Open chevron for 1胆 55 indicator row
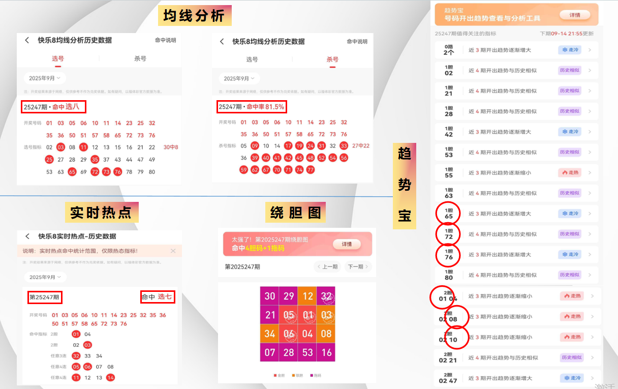 [590, 172]
